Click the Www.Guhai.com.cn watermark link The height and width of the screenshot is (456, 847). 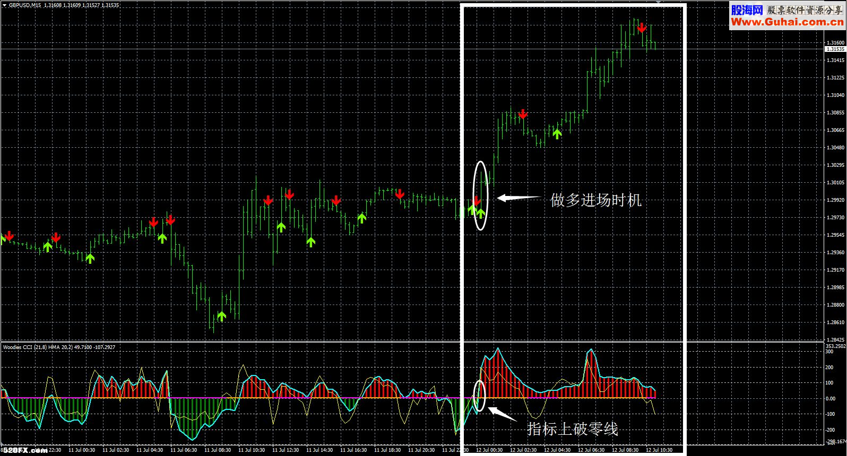tap(786, 22)
